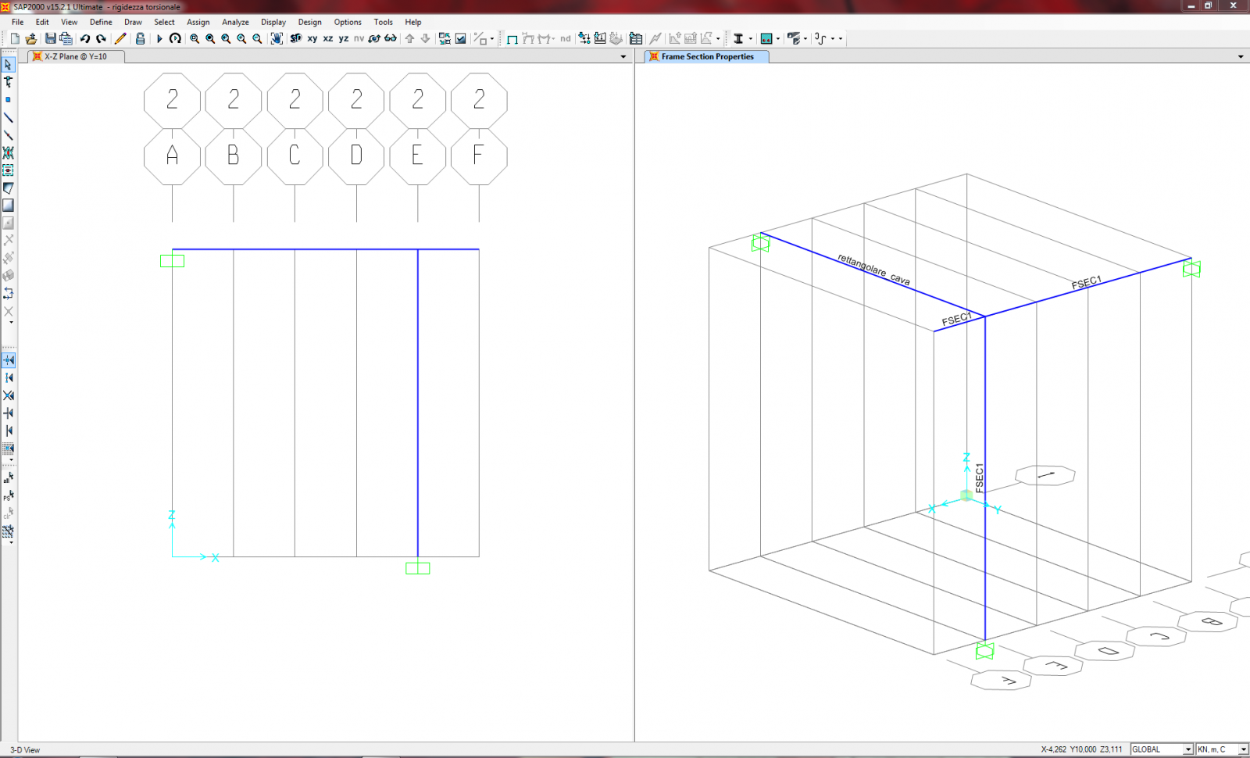
Task: Switch to the yz plane view
Action: coord(344,38)
